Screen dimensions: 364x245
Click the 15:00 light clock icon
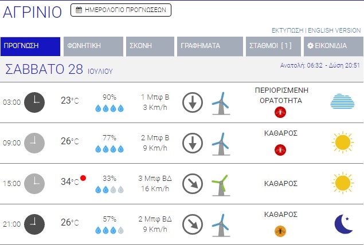[x=34, y=183]
